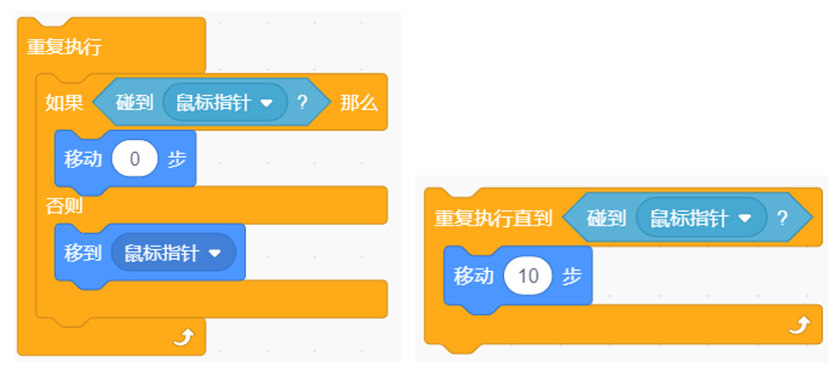Click the 0 step value field
The height and width of the screenshot is (365, 828).
click(134, 159)
